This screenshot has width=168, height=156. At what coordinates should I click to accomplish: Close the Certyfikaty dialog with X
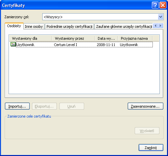(163, 5)
